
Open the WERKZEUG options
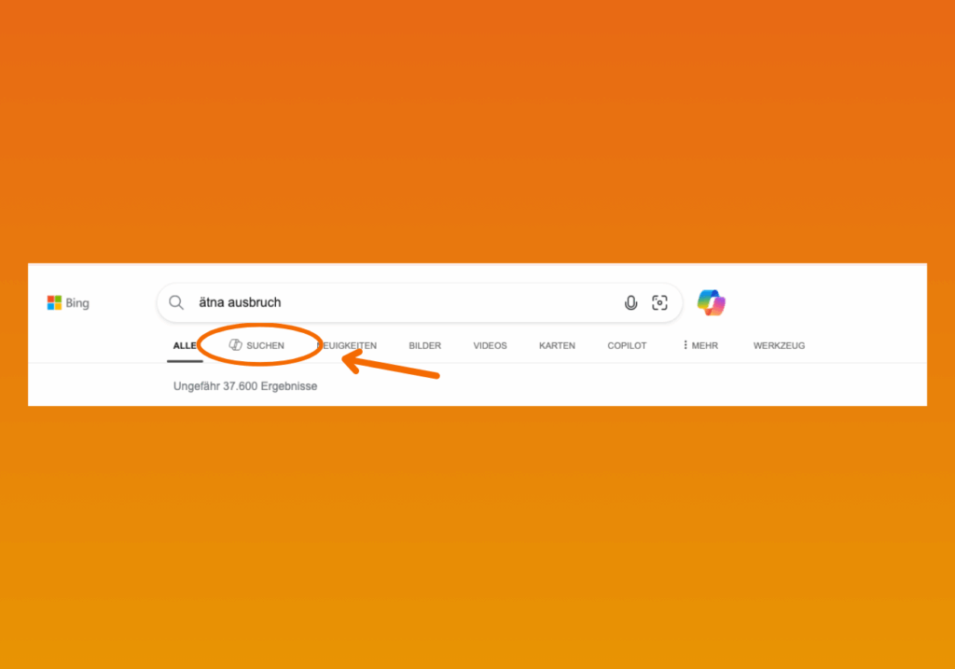tap(779, 345)
